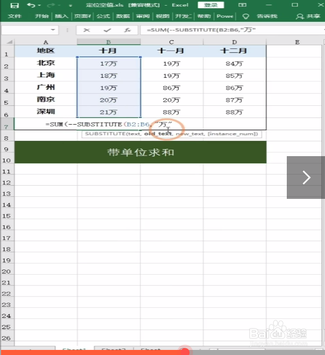
Task: Click the 17万 cell
Action: coord(109,64)
